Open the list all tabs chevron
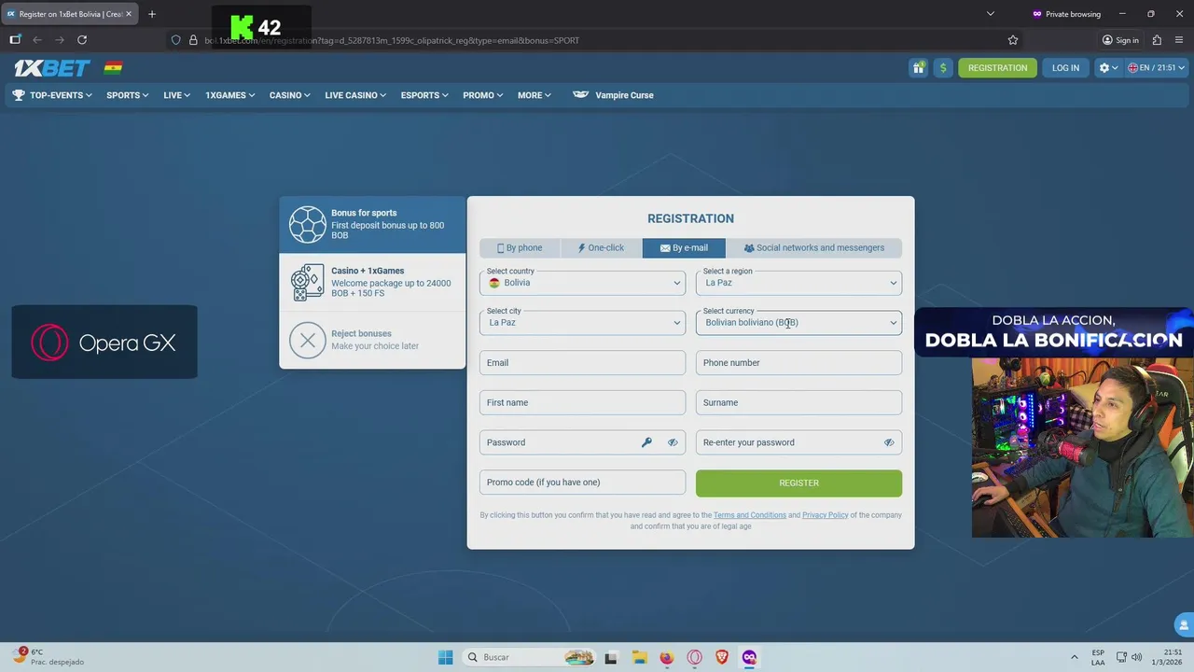Screen dimensions: 1194x672 coord(991,14)
